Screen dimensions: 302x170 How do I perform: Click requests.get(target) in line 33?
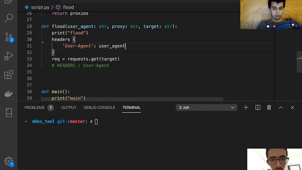93,59
